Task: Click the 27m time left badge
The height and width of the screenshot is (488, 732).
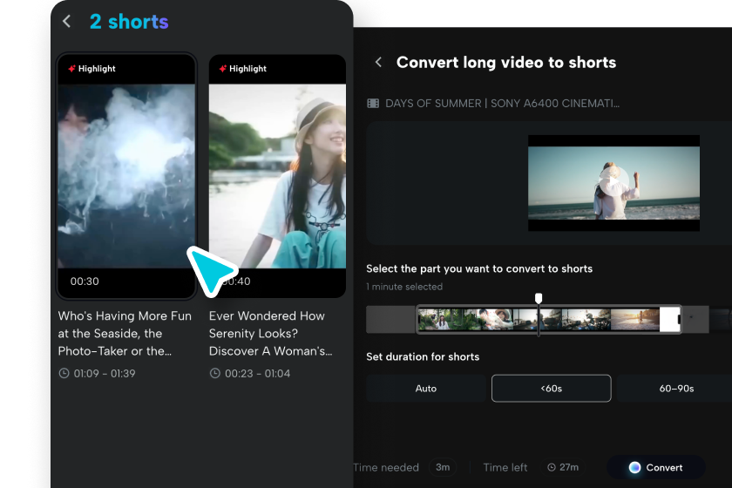Action: [563, 467]
